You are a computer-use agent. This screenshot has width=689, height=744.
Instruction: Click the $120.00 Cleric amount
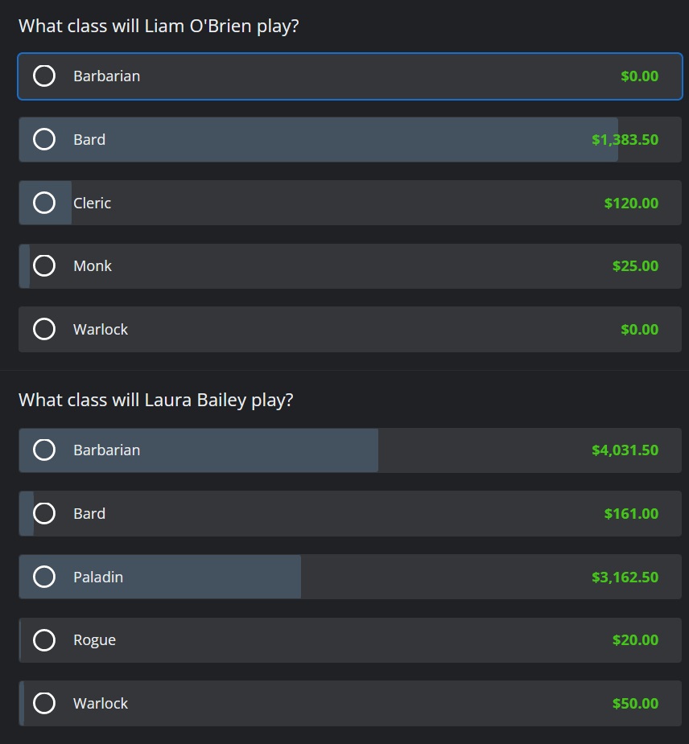[x=631, y=203]
